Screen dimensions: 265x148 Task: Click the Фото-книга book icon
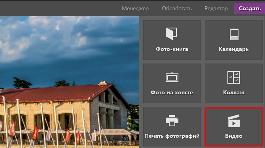(171, 34)
